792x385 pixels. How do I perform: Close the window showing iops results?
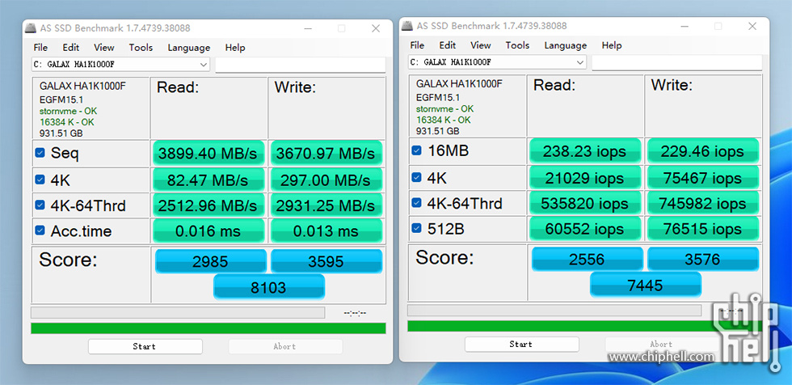coord(752,26)
